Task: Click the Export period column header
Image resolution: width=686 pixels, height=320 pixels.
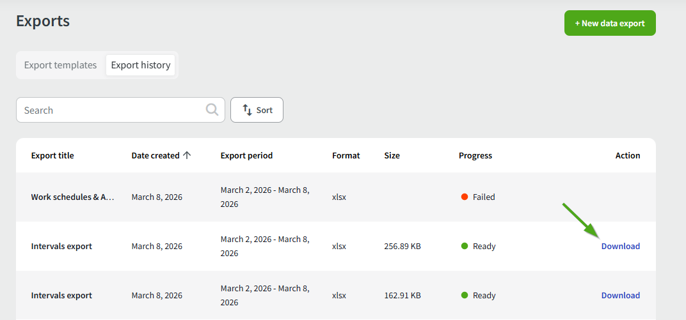Action: (x=246, y=155)
